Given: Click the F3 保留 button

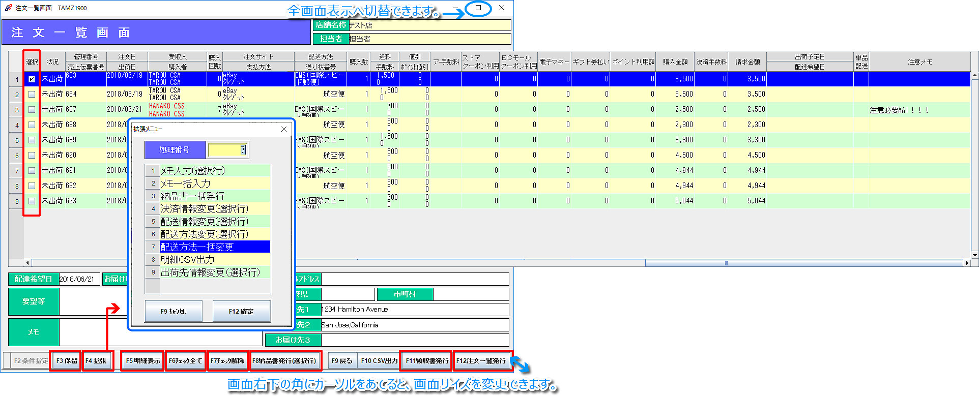Looking at the screenshot, I should coord(66,361).
